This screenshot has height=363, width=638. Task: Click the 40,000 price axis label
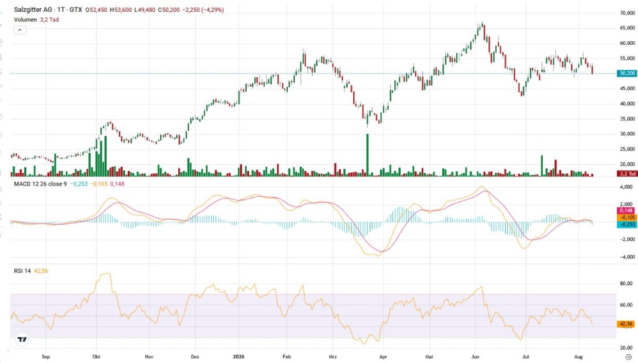pyautogui.click(x=627, y=104)
